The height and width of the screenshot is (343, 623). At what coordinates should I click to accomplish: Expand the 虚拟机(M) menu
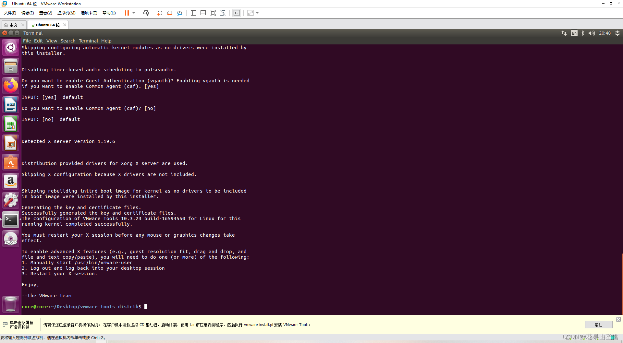(x=66, y=13)
